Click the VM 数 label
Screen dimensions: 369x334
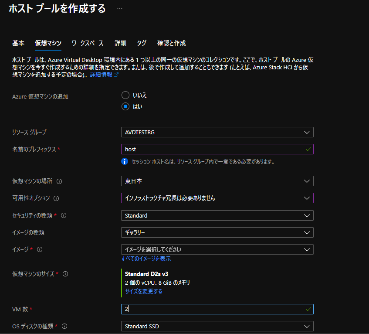[x=20, y=309]
